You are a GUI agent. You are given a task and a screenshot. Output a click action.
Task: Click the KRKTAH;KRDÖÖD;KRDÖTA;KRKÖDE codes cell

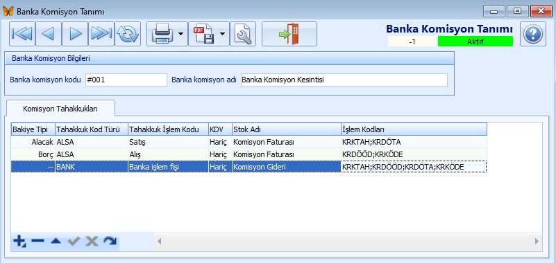pyautogui.click(x=414, y=167)
